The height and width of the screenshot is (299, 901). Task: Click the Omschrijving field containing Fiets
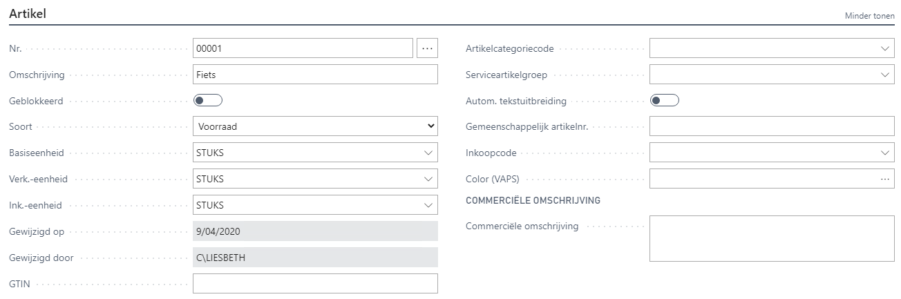click(315, 75)
